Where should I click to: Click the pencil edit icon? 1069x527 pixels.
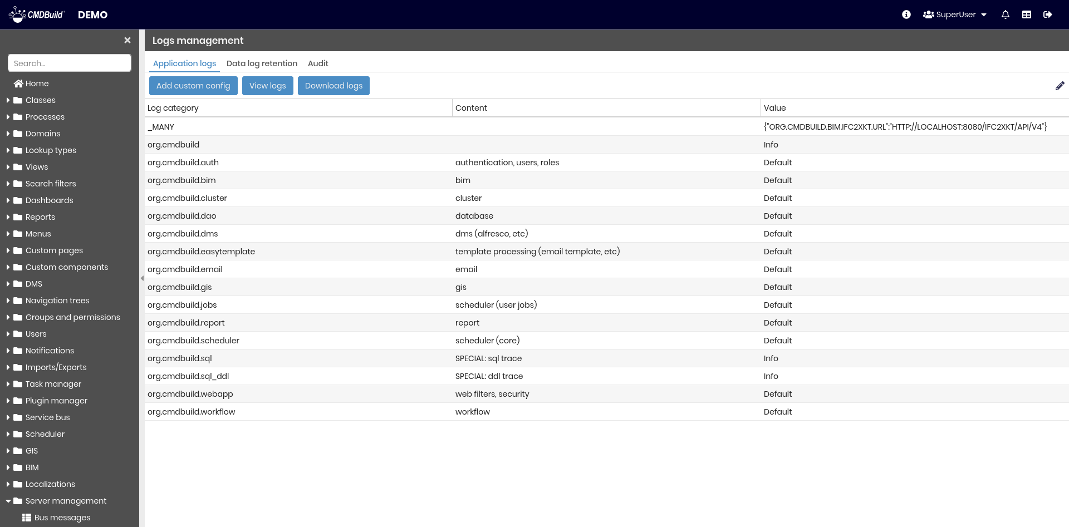(1060, 86)
